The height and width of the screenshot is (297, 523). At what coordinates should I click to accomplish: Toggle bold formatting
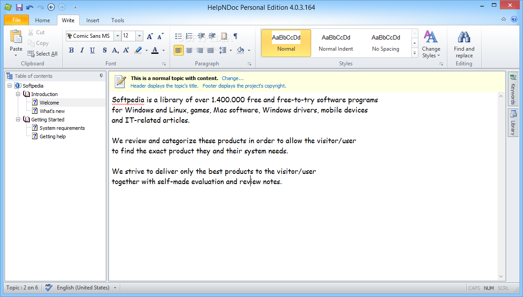pyautogui.click(x=71, y=50)
